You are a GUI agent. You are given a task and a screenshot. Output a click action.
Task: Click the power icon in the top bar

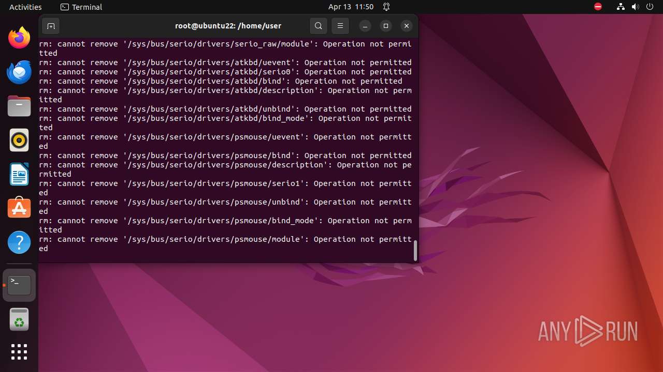650,7
